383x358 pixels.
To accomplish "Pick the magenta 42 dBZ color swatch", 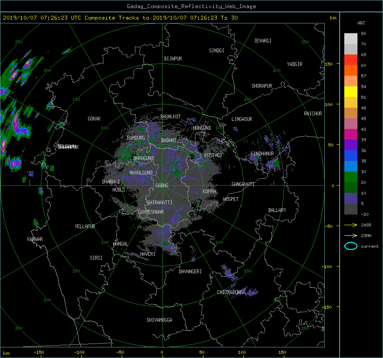I will pos(351,134).
